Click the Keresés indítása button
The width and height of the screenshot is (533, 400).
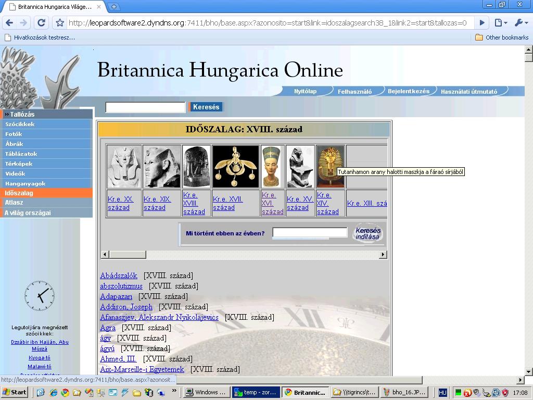tap(367, 233)
